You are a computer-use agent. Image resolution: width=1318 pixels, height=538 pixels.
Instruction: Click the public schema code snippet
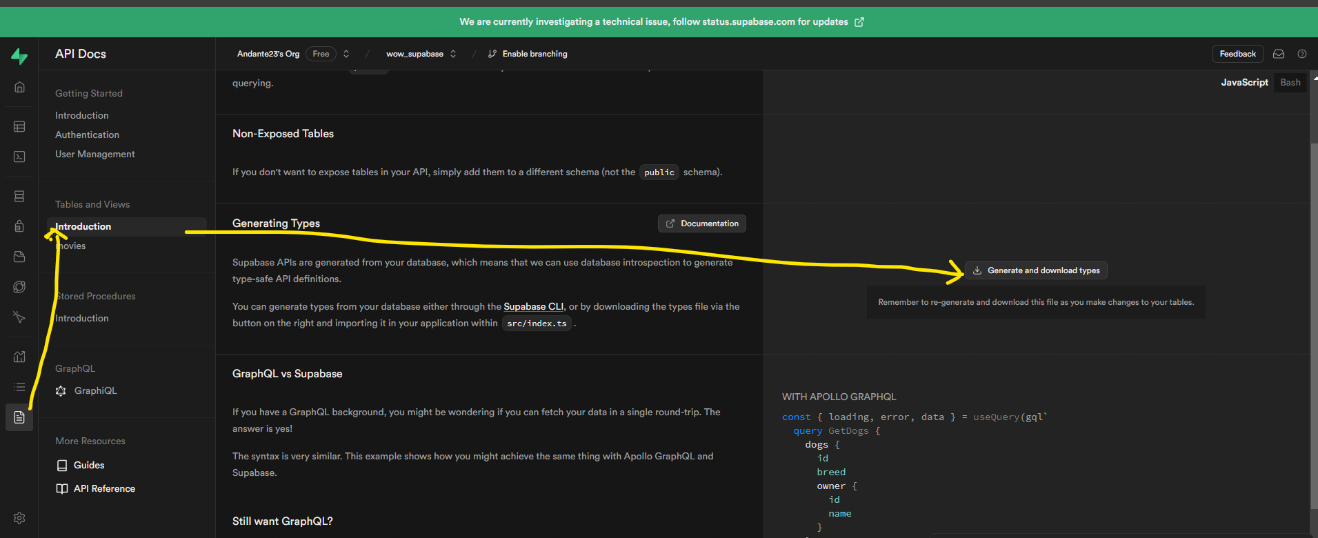point(659,172)
